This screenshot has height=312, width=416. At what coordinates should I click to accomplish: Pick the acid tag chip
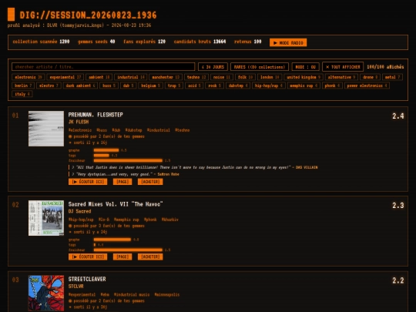[194, 86]
